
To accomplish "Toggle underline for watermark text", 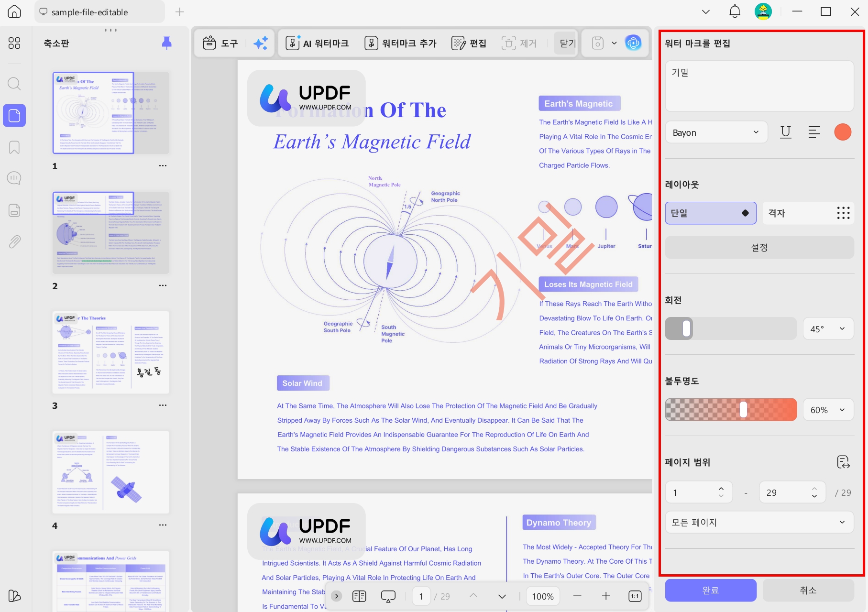I will coord(785,132).
